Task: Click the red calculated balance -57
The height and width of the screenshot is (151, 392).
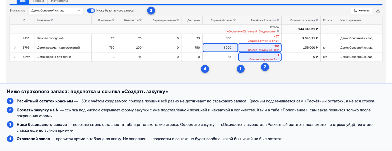Action: (x=277, y=36)
